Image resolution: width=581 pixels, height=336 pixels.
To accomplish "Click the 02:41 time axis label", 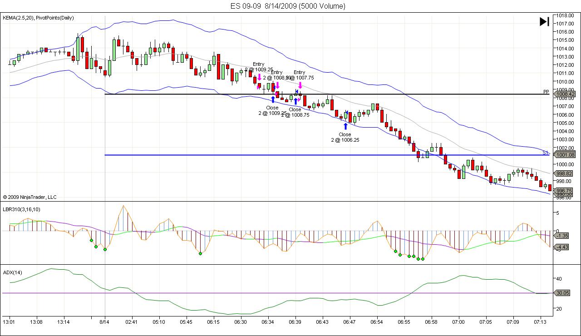I will point(132,322).
